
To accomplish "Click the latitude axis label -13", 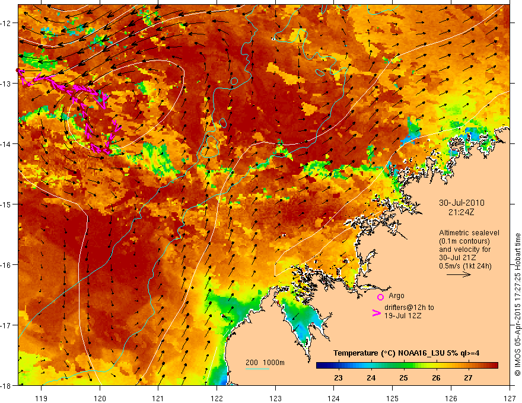I will [x=6, y=84].
